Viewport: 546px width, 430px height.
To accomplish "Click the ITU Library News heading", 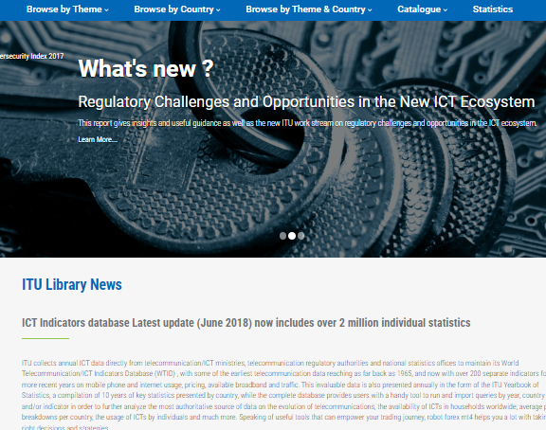I will (72, 284).
